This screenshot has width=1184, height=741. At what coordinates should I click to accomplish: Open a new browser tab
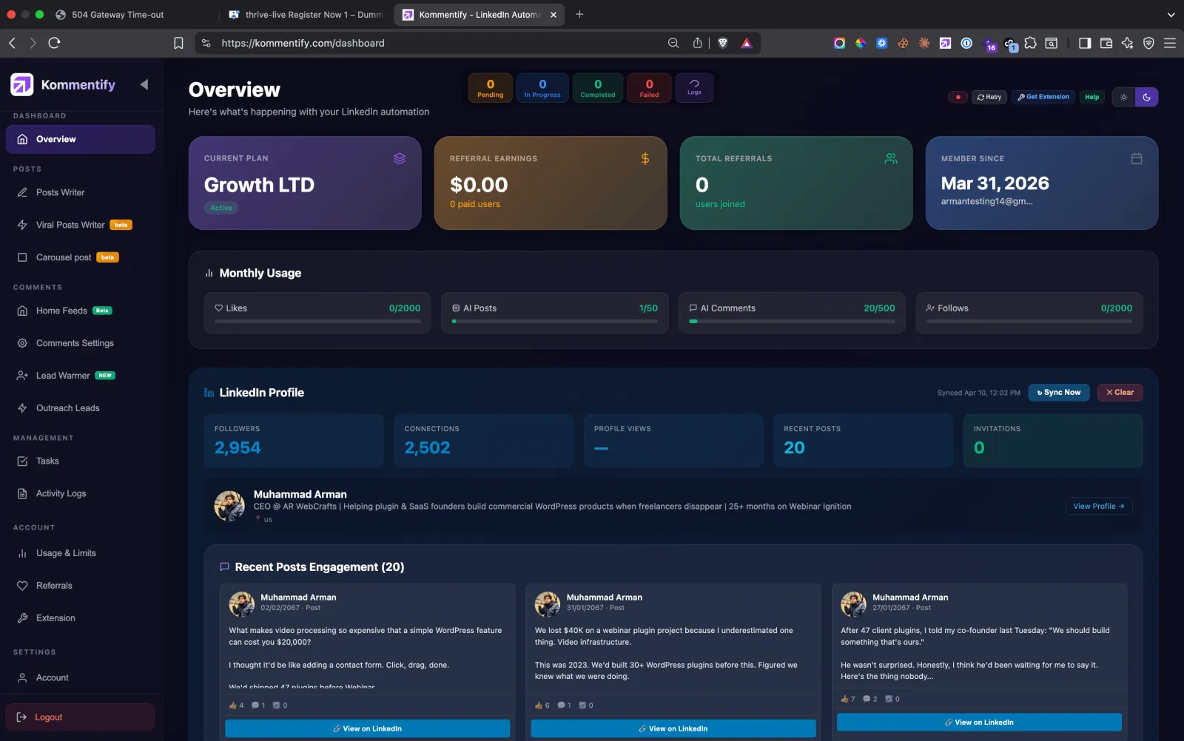579,14
